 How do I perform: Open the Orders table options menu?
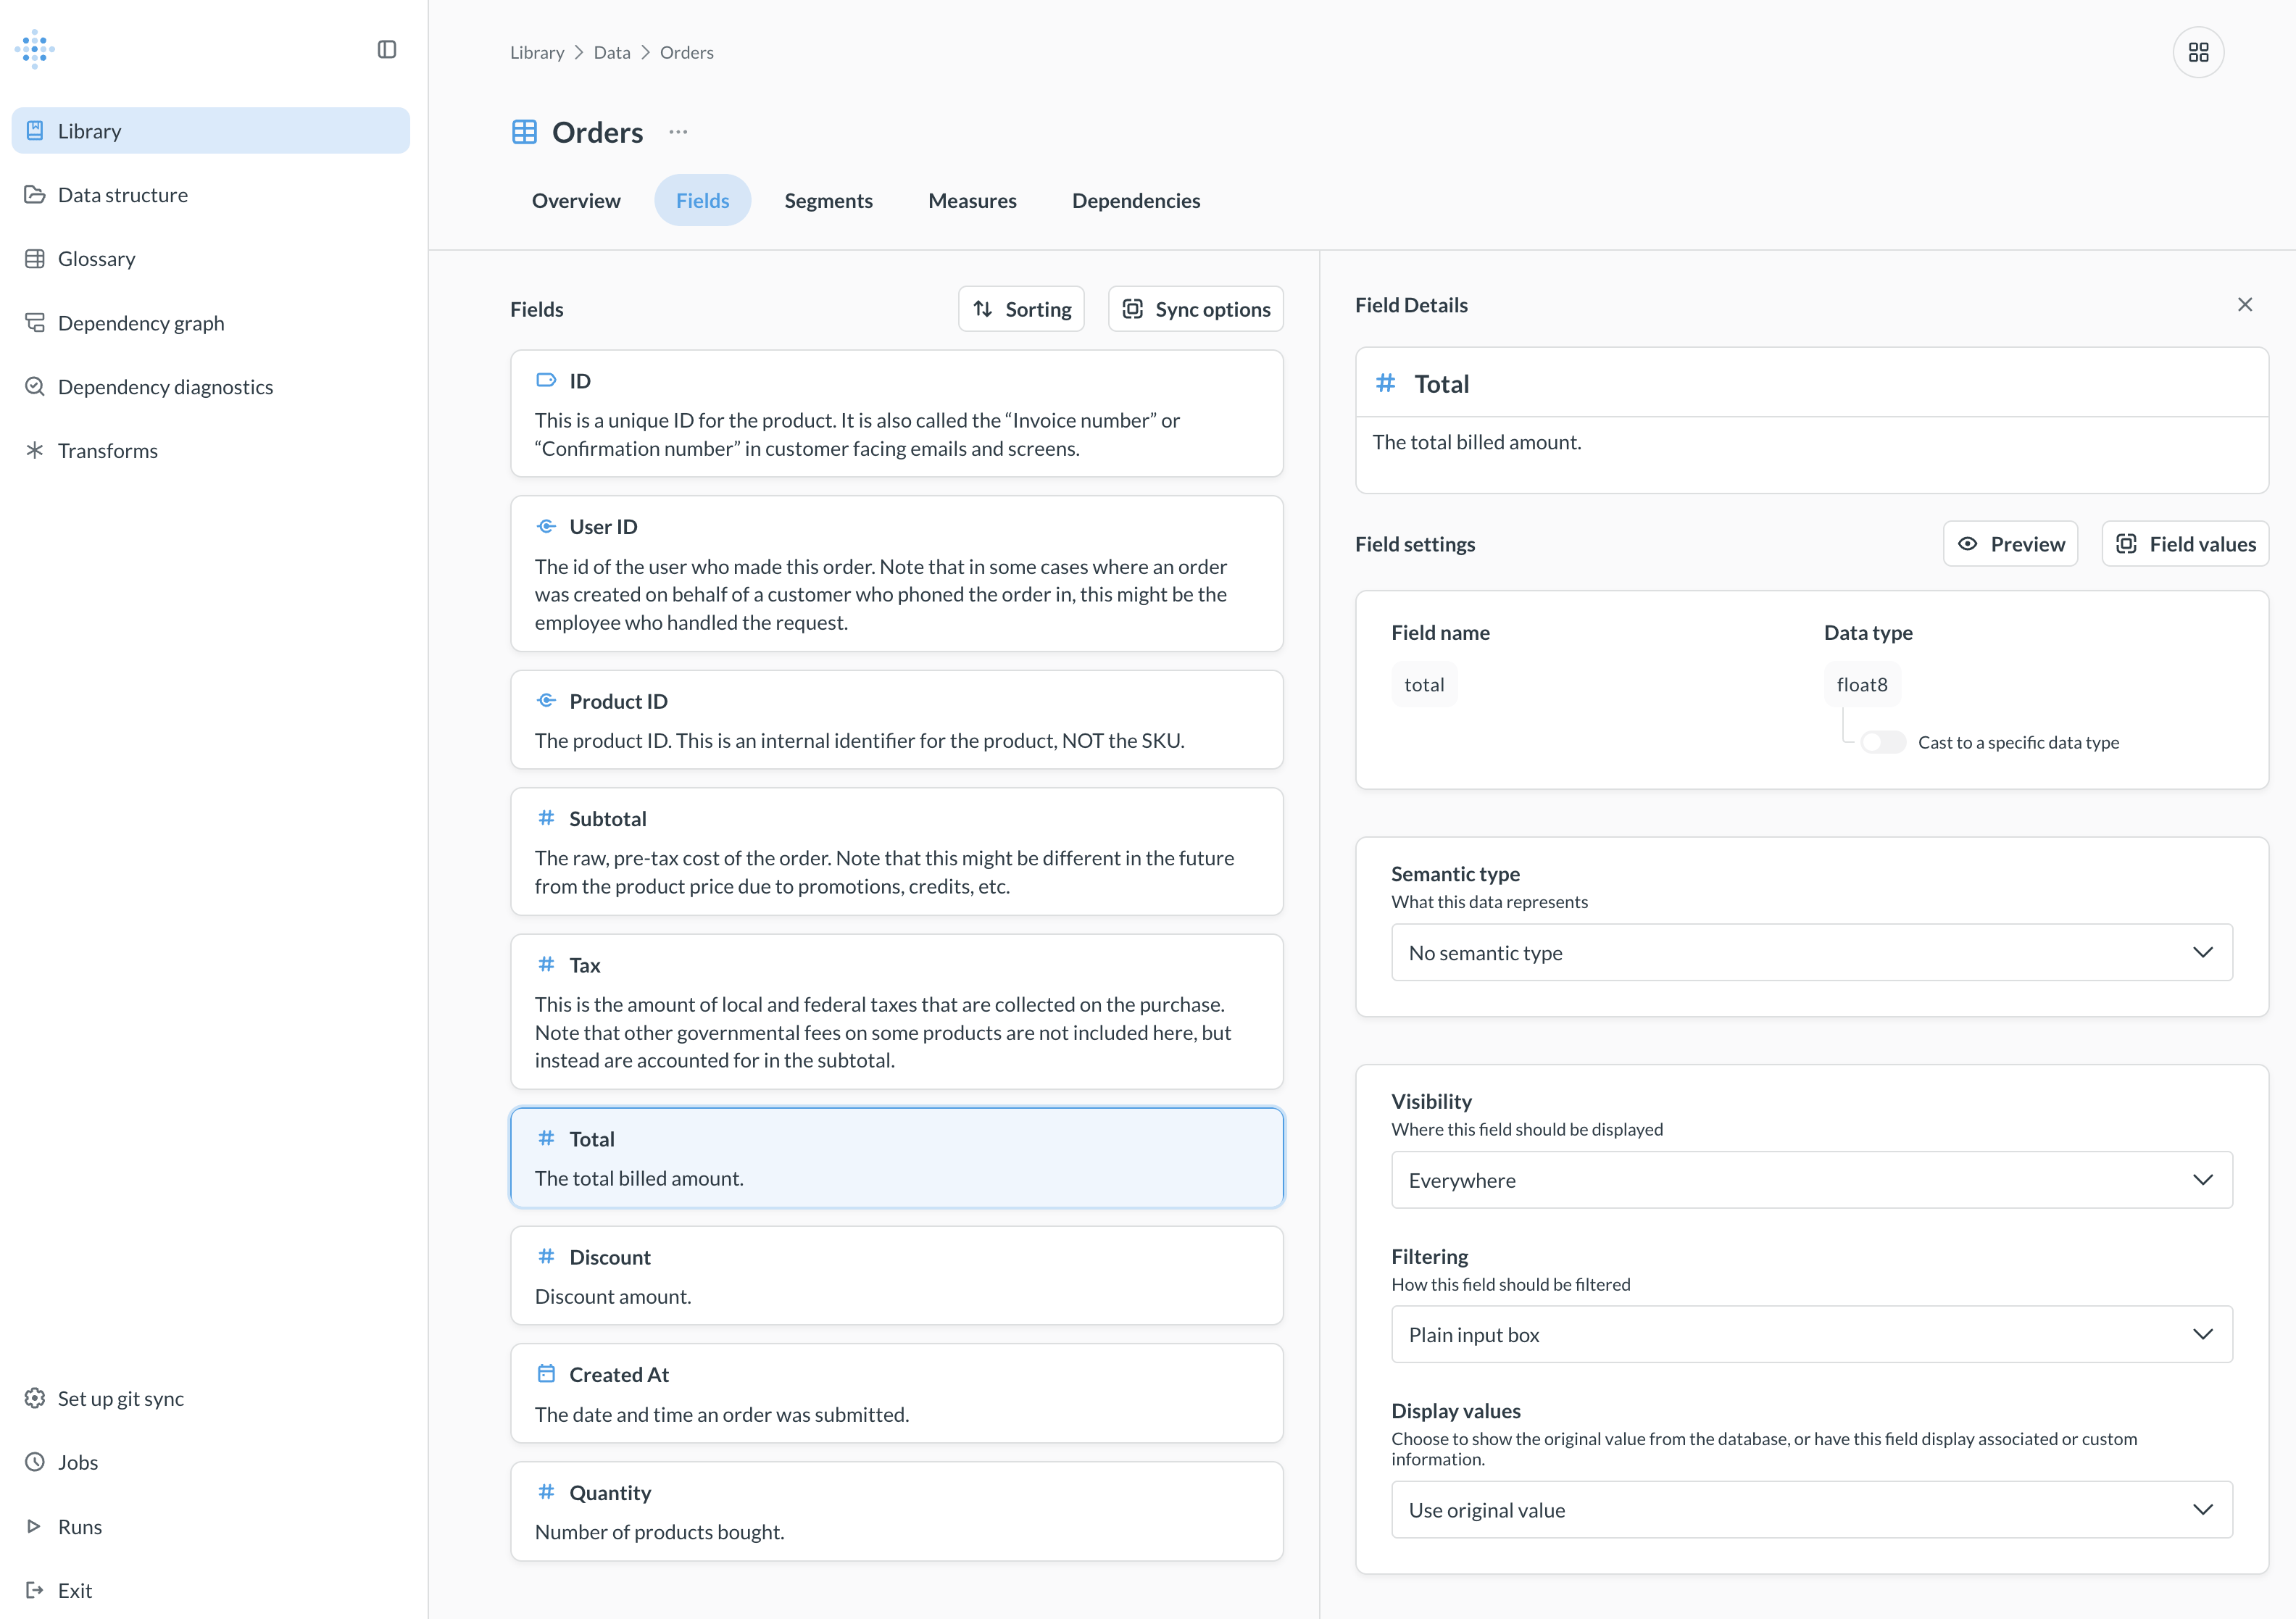(x=678, y=131)
